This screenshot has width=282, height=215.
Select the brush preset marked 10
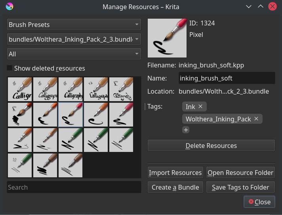coord(20,165)
